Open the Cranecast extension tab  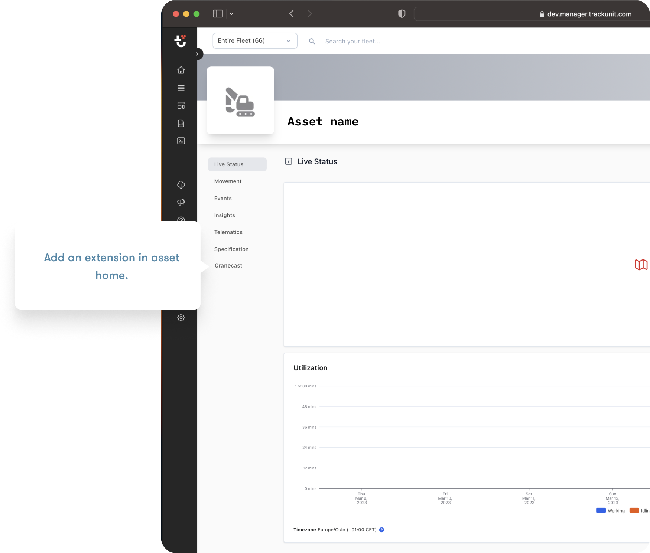click(x=228, y=266)
